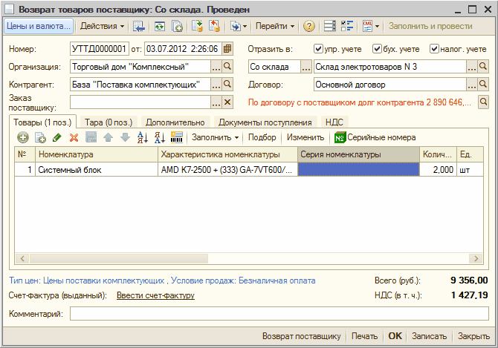Click Заполнить и провести
Viewport: 498px width, 348px height.
point(430,26)
